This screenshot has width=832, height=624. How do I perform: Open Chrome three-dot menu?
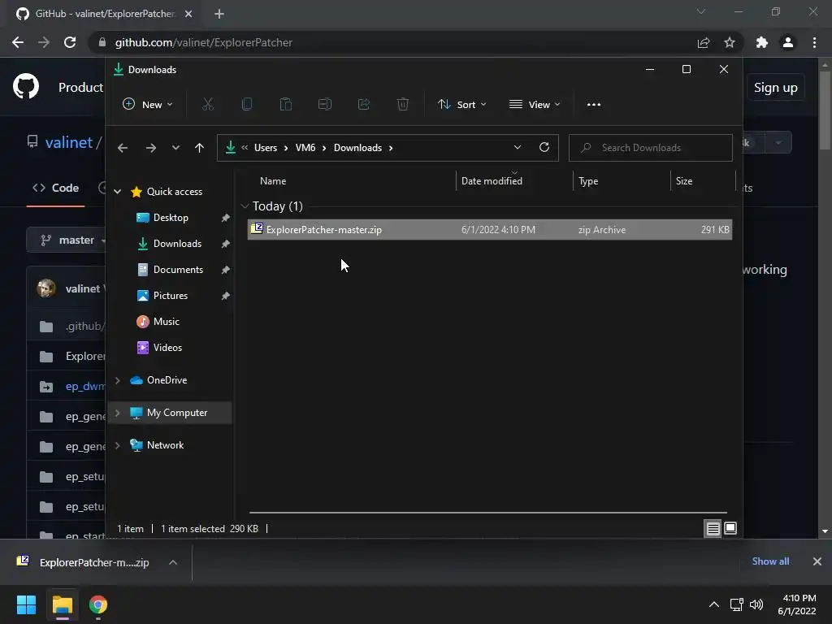click(x=814, y=42)
